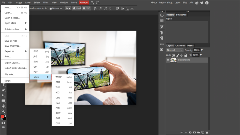Click the red Account button

84,3
